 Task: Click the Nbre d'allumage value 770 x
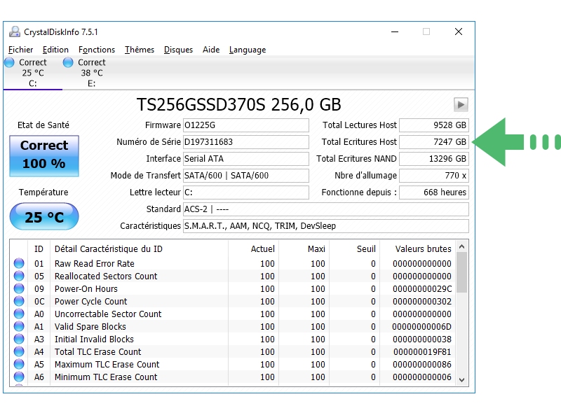434,176
